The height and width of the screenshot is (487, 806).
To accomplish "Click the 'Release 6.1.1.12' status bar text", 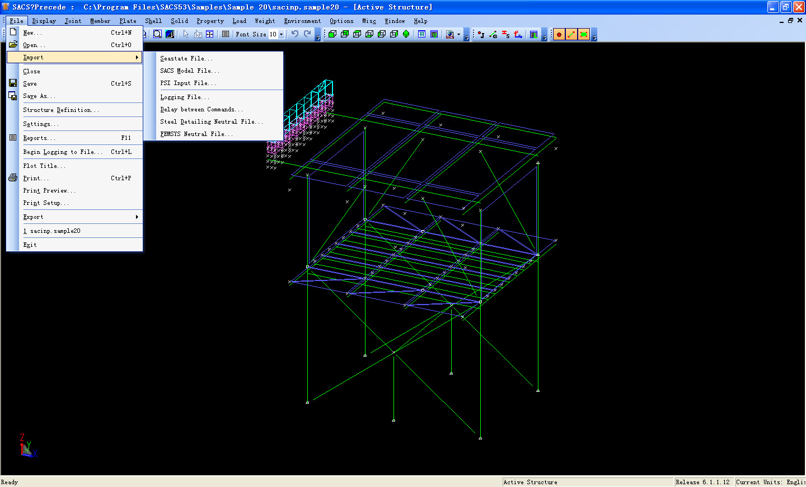I will pyautogui.click(x=702, y=482).
